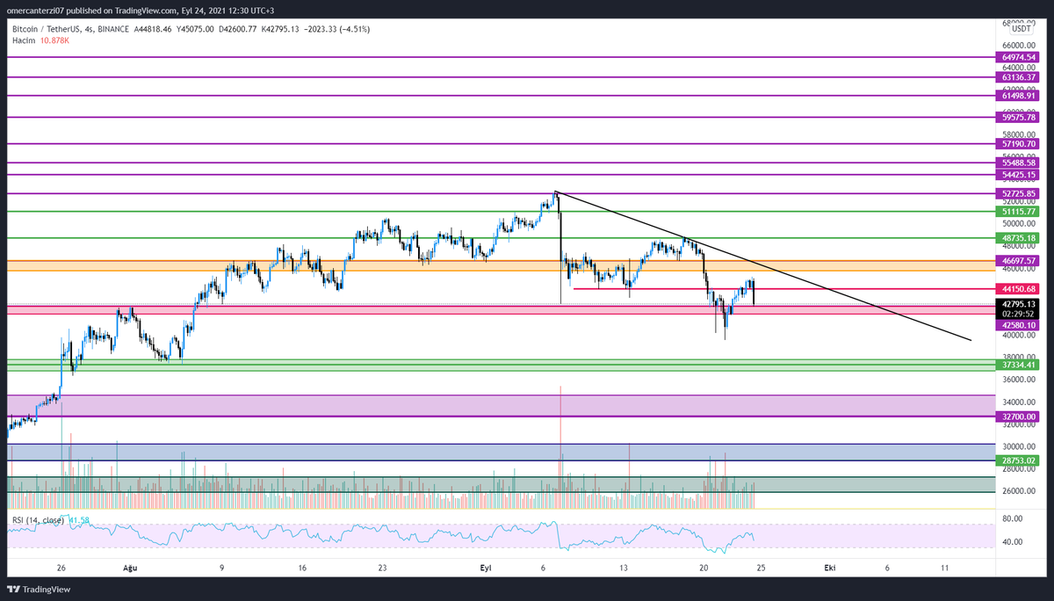Click the 63136.37 price level label
1054x601 pixels.
[x=1018, y=77]
